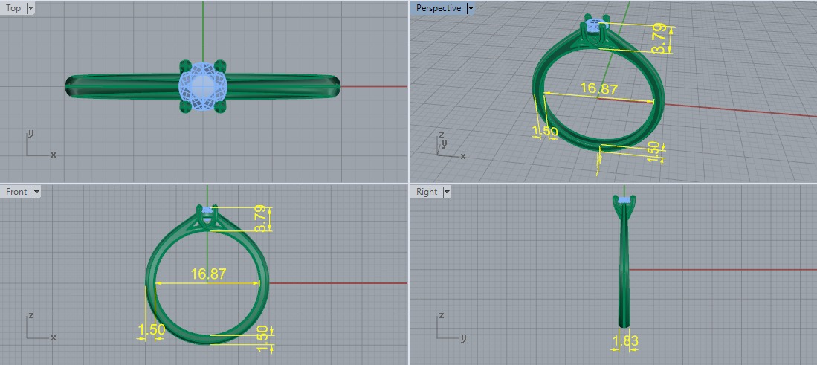Activate the Top viewport title label

pyautogui.click(x=13, y=8)
